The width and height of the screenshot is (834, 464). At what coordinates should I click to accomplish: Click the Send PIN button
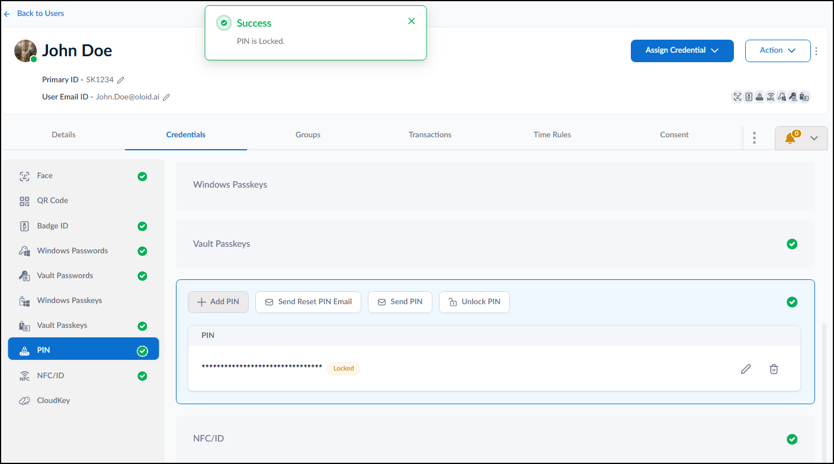pyautogui.click(x=400, y=302)
